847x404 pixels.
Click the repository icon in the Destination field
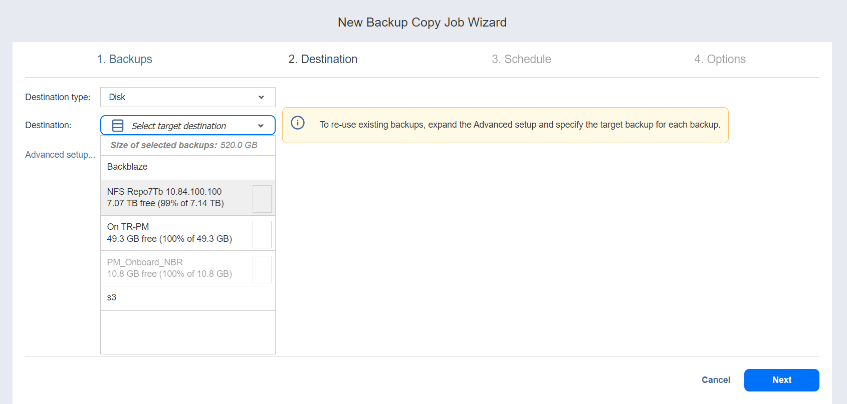coord(118,126)
